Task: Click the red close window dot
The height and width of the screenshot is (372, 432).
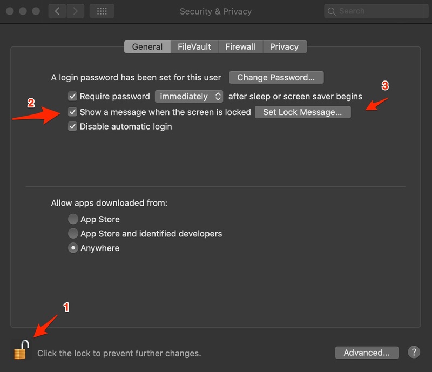Action: [x=10, y=11]
